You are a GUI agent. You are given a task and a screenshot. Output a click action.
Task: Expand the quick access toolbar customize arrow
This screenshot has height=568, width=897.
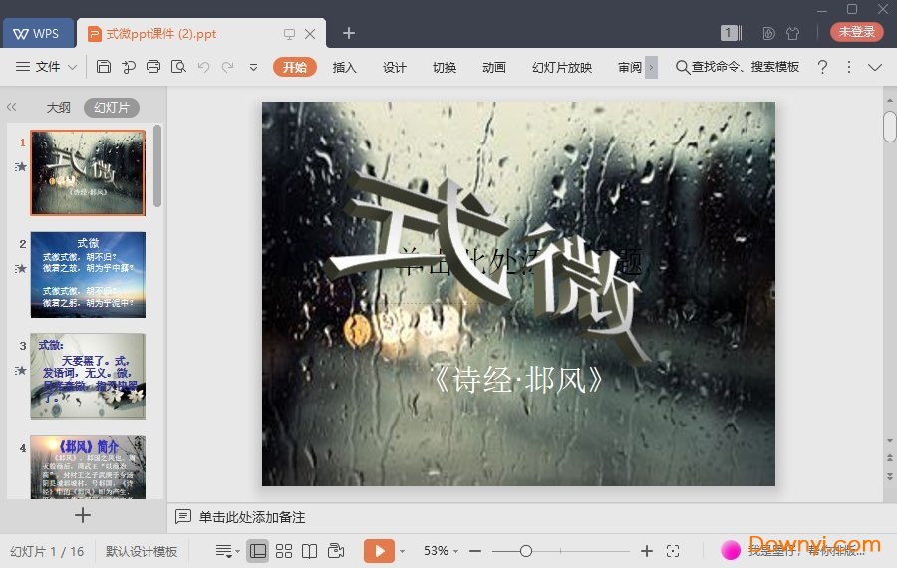tap(253, 67)
